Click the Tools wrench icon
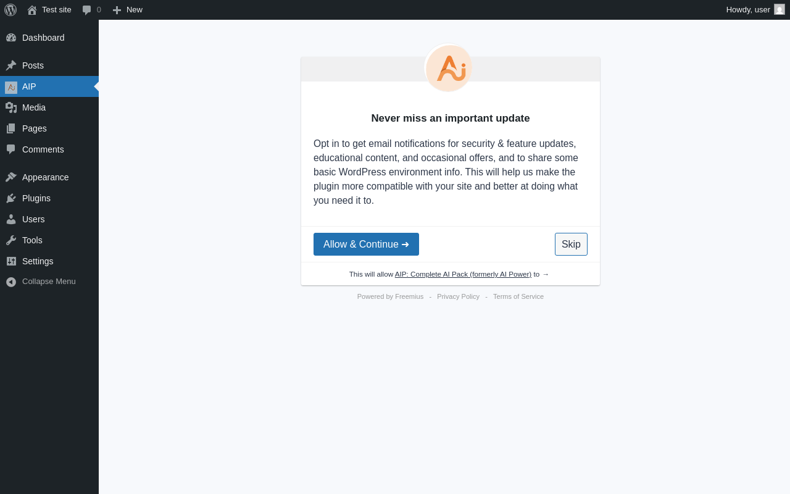 tap(11, 240)
